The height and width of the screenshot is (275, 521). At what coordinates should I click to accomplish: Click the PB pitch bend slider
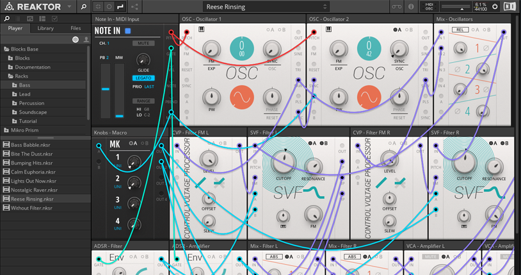tap(106, 89)
